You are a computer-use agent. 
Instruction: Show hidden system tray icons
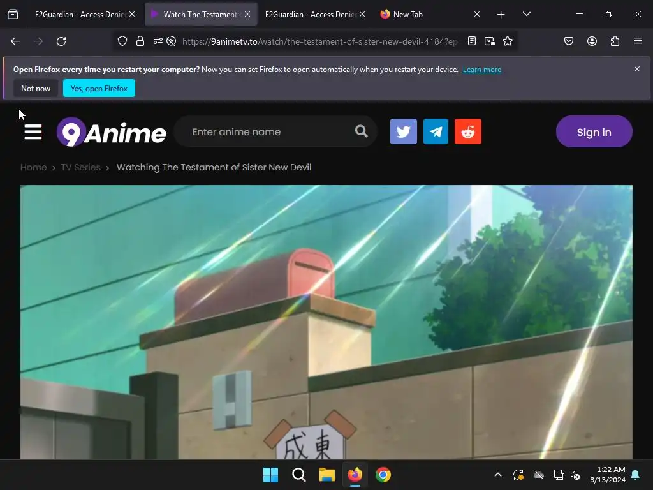498,475
